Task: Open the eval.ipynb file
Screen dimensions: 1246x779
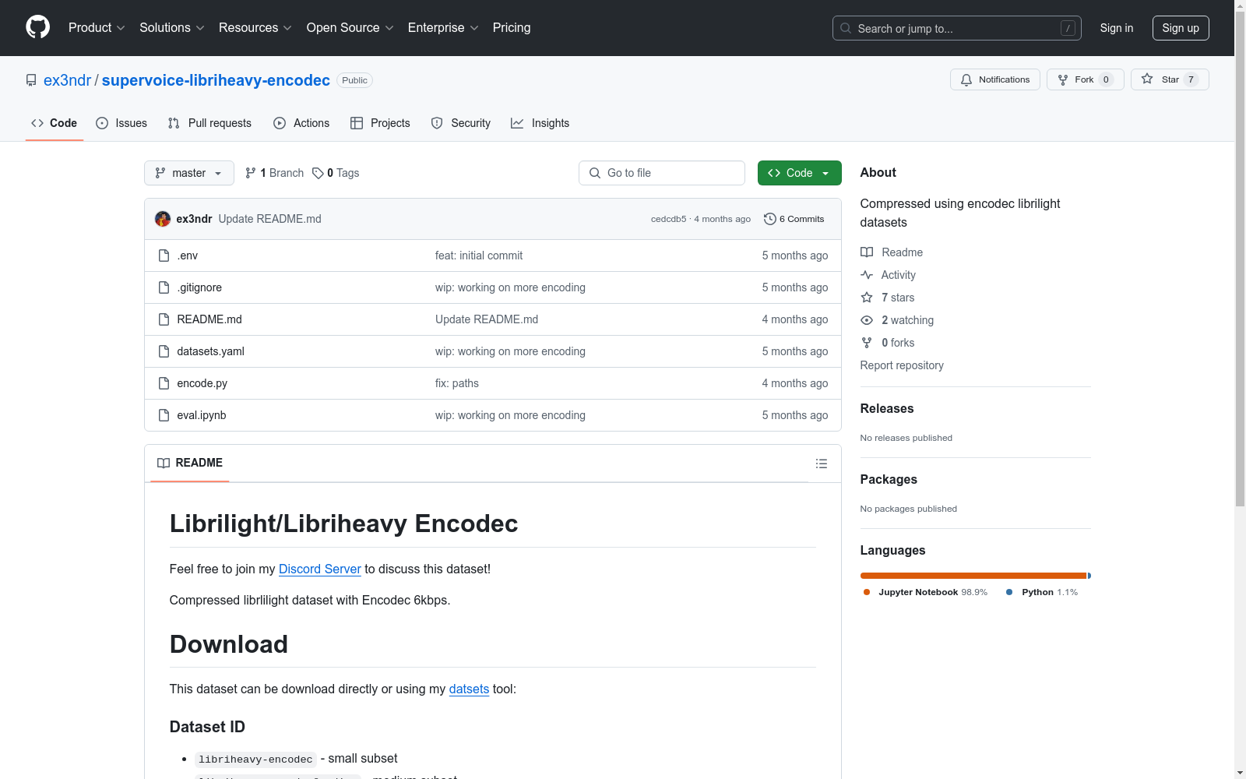Action: [202, 415]
